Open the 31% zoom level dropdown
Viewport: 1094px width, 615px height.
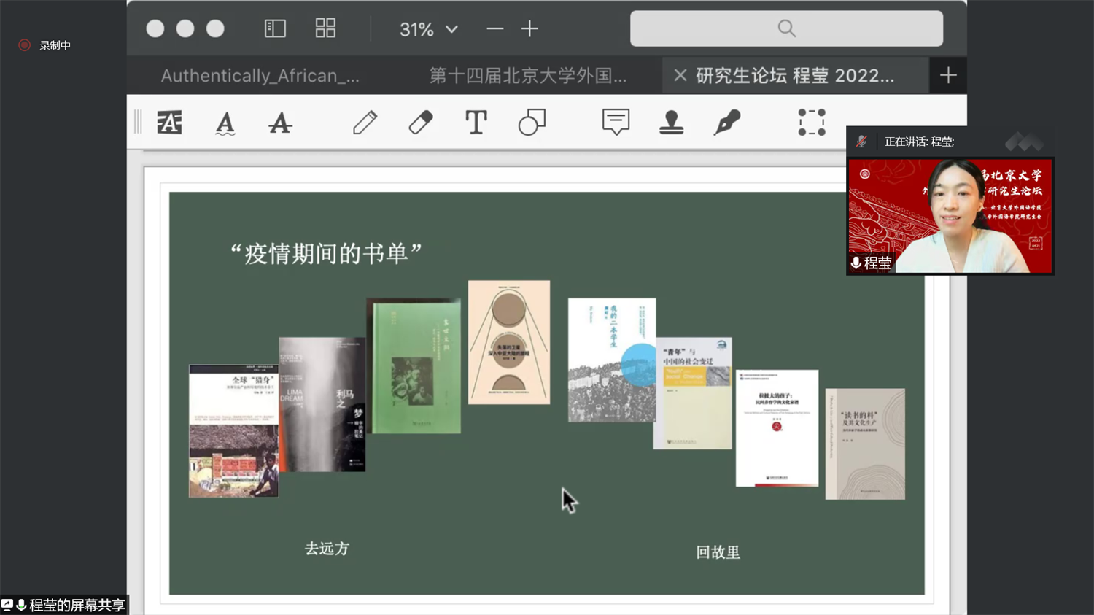429,29
